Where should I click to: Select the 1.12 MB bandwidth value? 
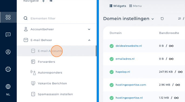point(164,98)
